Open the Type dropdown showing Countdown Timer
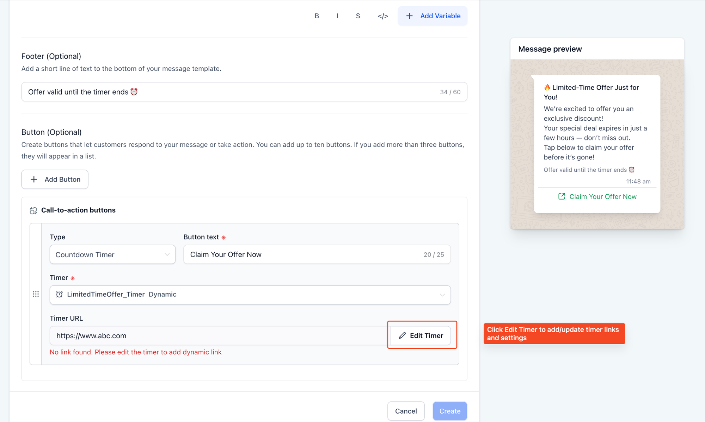The width and height of the screenshot is (705, 422). [112, 254]
